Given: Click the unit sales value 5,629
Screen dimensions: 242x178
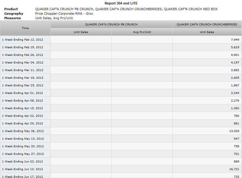Looking at the screenshot, I should [x=235, y=47].
